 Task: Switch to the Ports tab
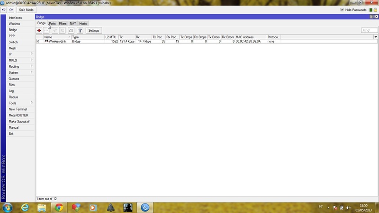tap(52, 23)
